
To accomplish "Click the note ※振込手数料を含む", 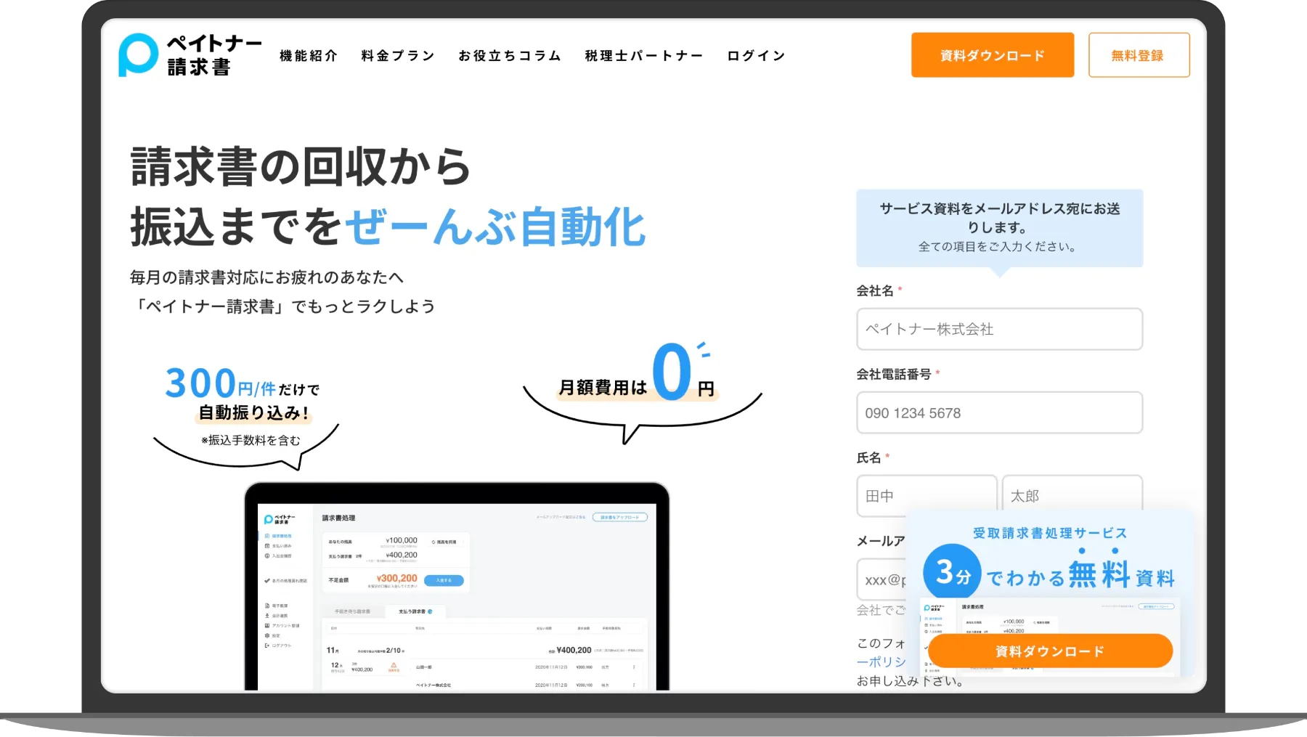I will pos(251,440).
